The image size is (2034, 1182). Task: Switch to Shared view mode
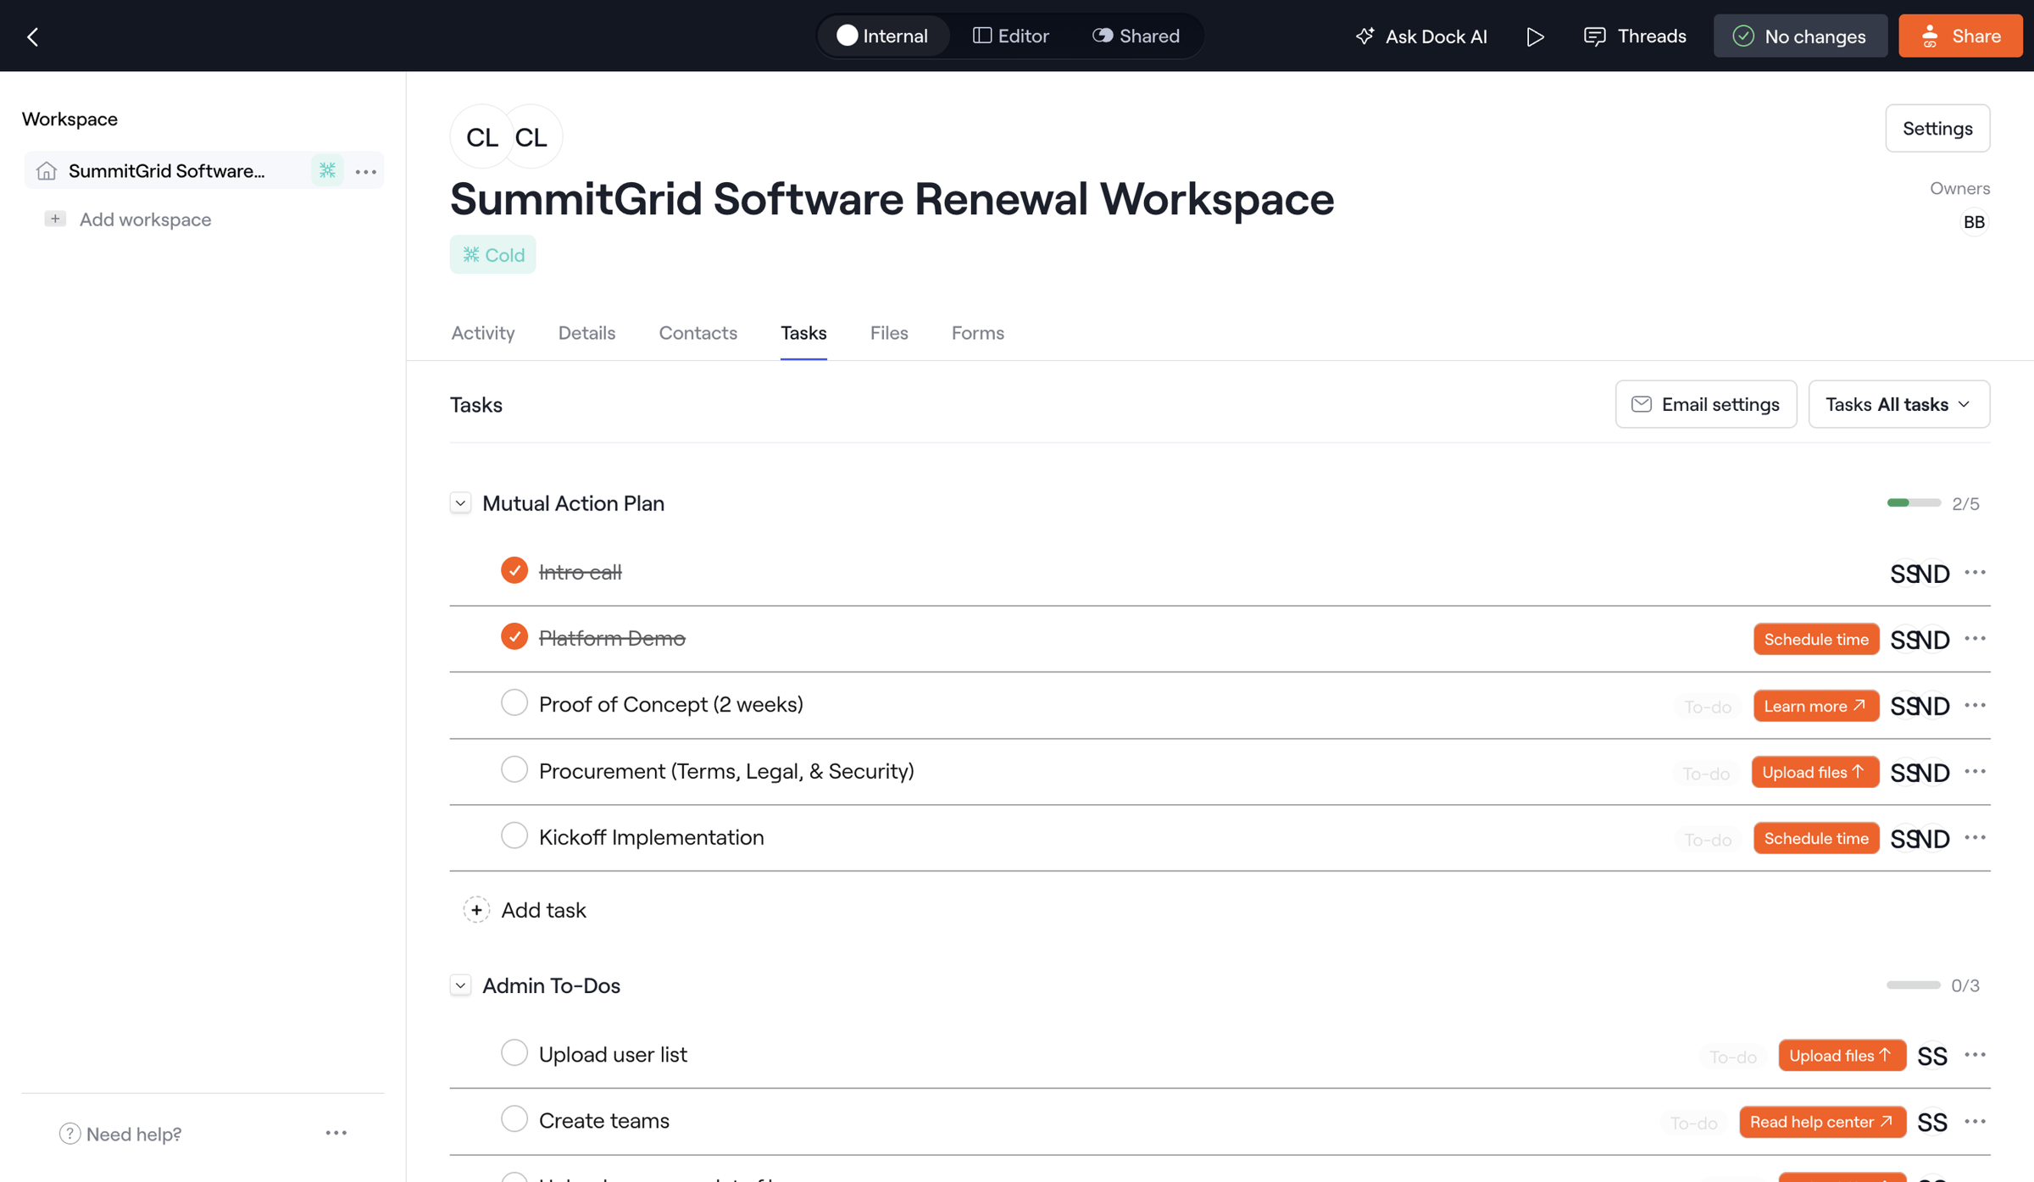pos(1136,36)
